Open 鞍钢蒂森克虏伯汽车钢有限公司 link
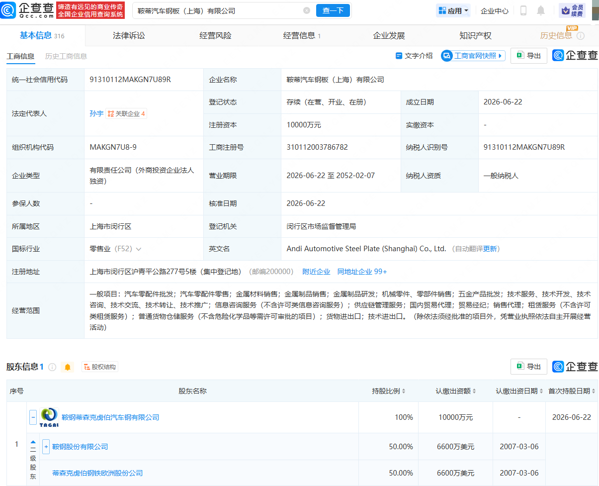 click(x=110, y=417)
